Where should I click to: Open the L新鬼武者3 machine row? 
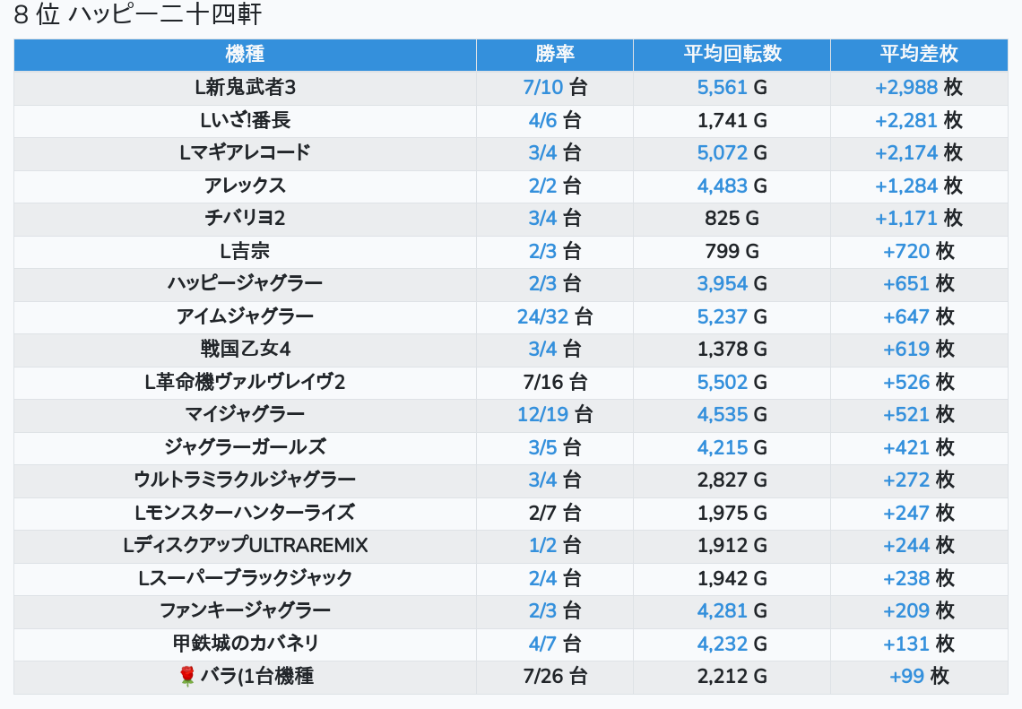pos(245,88)
